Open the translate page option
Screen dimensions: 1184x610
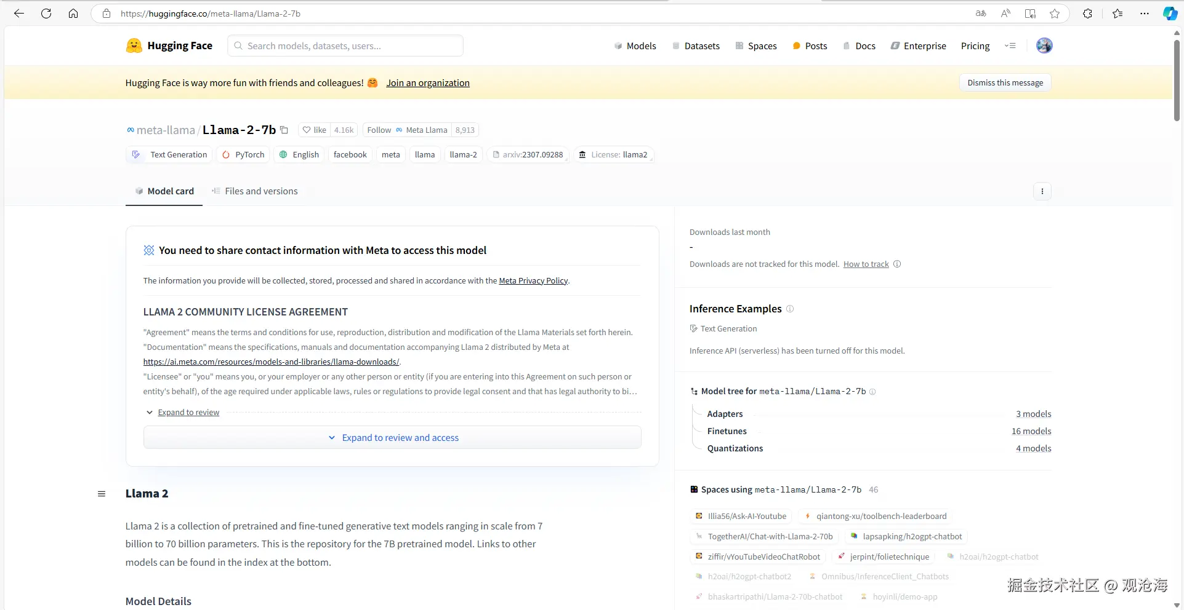pyautogui.click(x=981, y=14)
